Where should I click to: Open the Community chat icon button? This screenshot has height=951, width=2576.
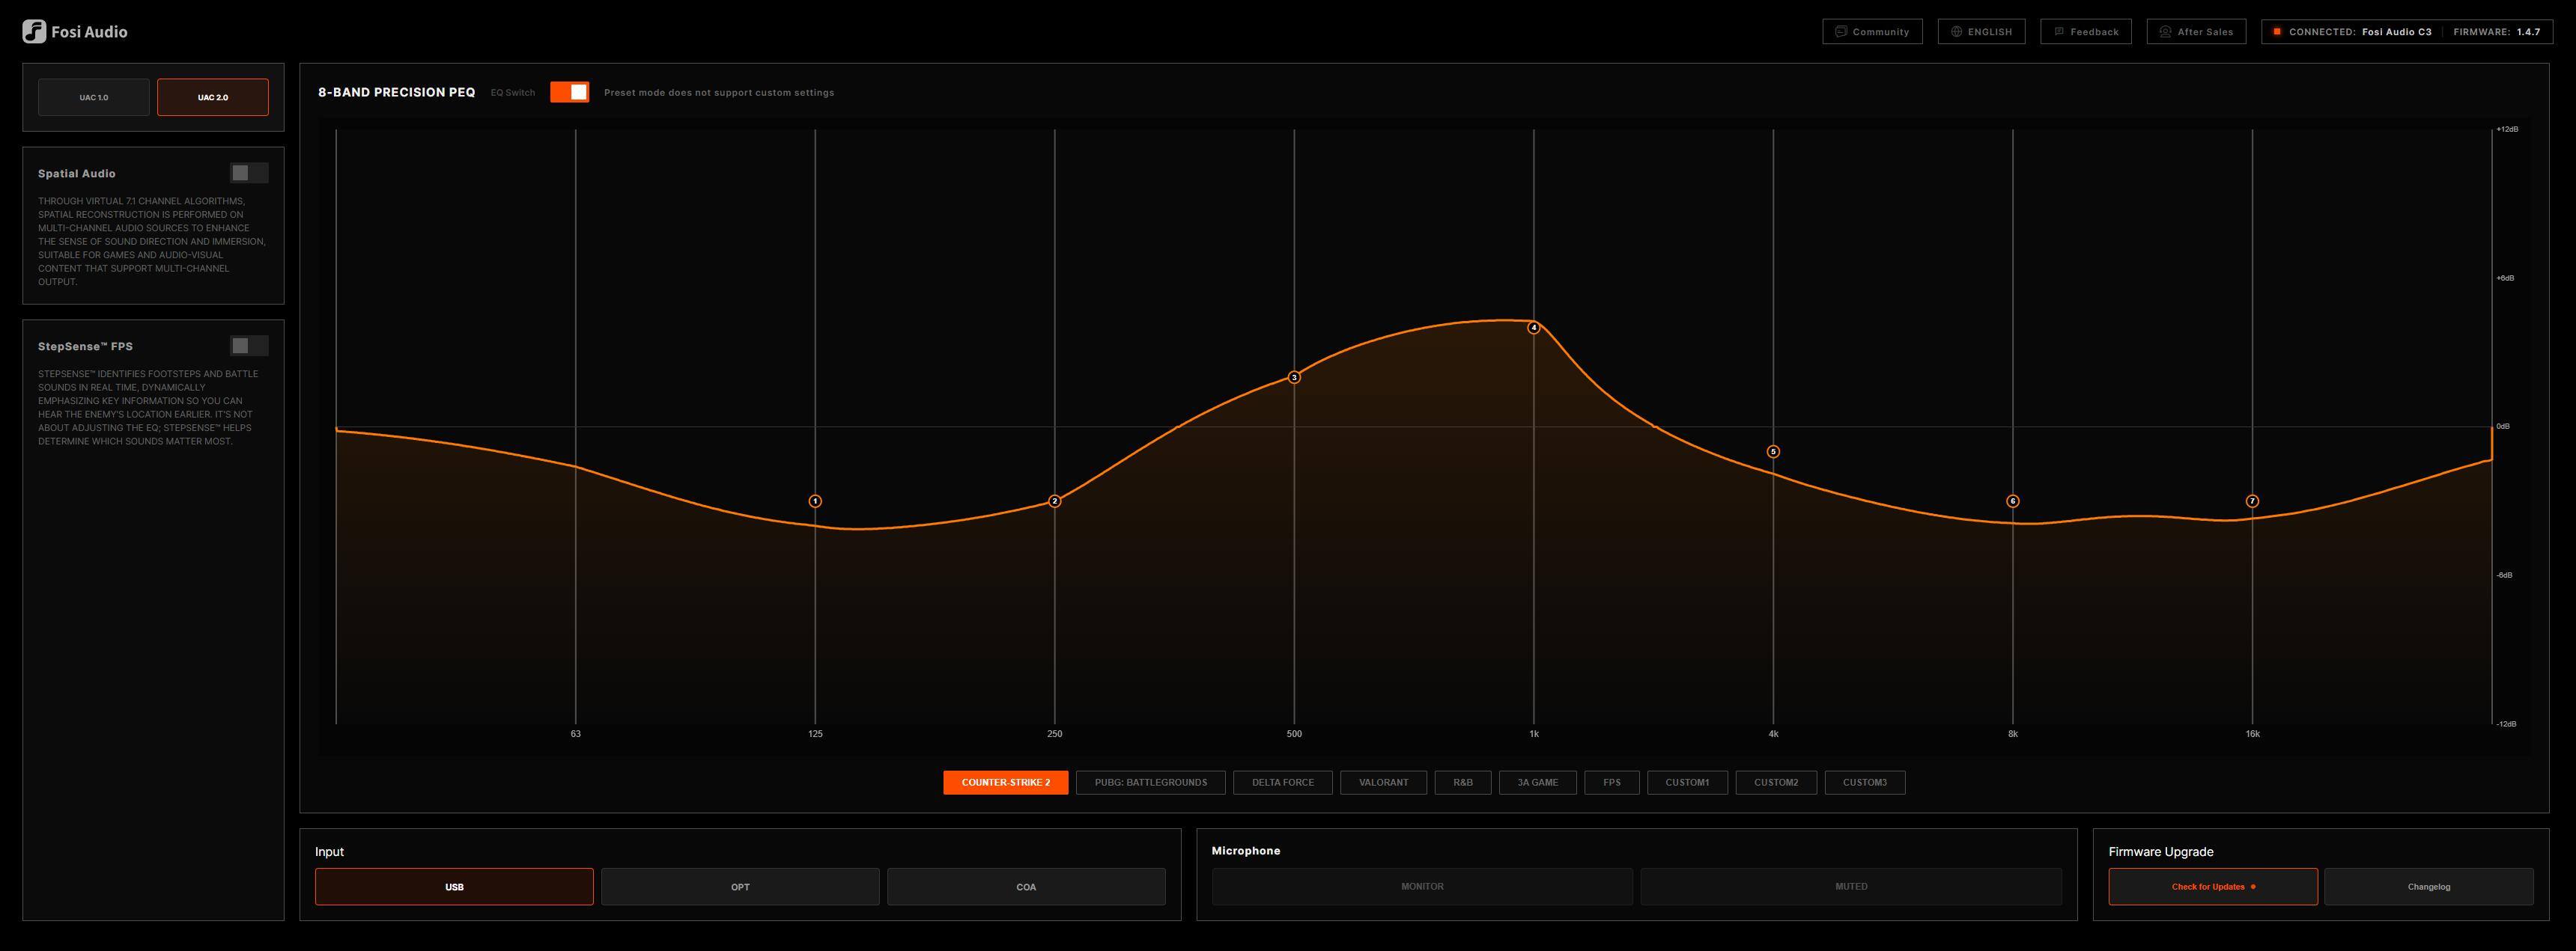pos(1841,32)
